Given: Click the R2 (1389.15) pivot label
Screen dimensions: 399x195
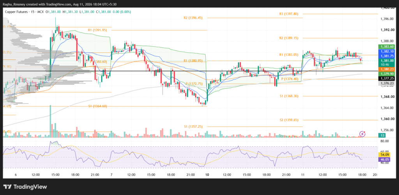Looking at the screenshot, I should tap(288, 38).
